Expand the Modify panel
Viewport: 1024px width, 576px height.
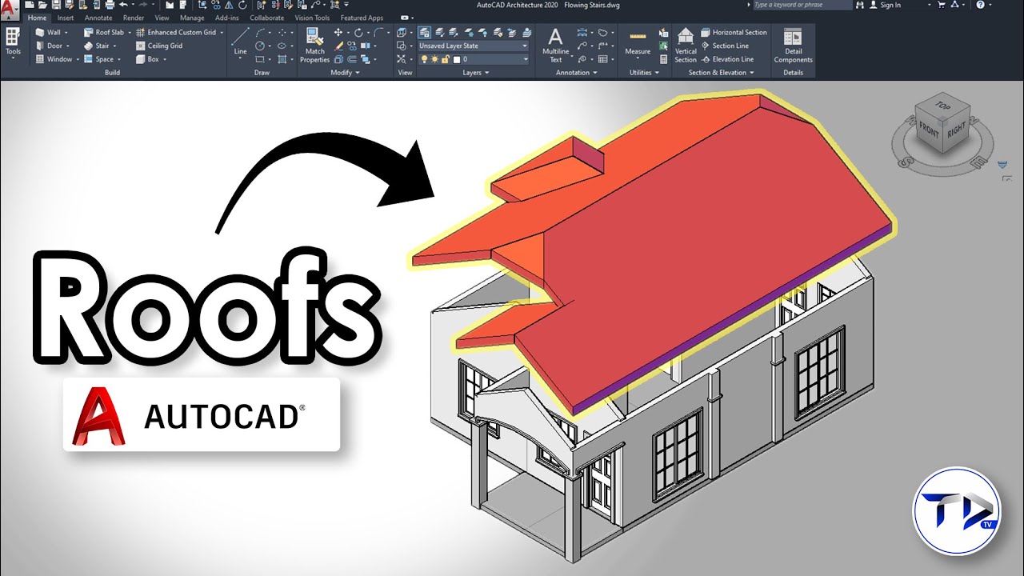(x=346, y=73)
